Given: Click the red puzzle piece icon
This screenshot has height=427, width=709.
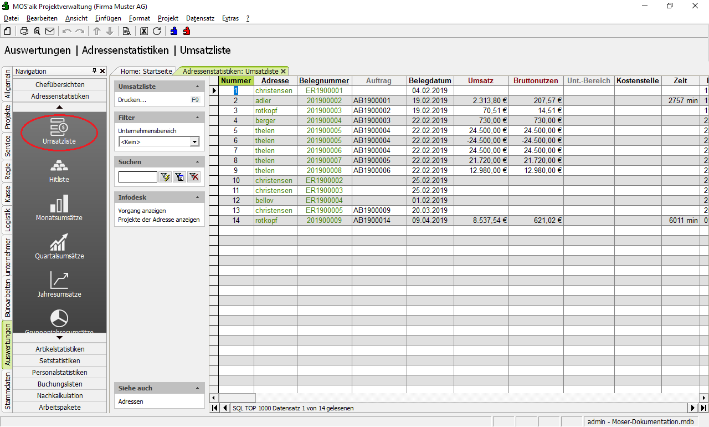Looking at the screenshot, I should [x=187, y=31].
